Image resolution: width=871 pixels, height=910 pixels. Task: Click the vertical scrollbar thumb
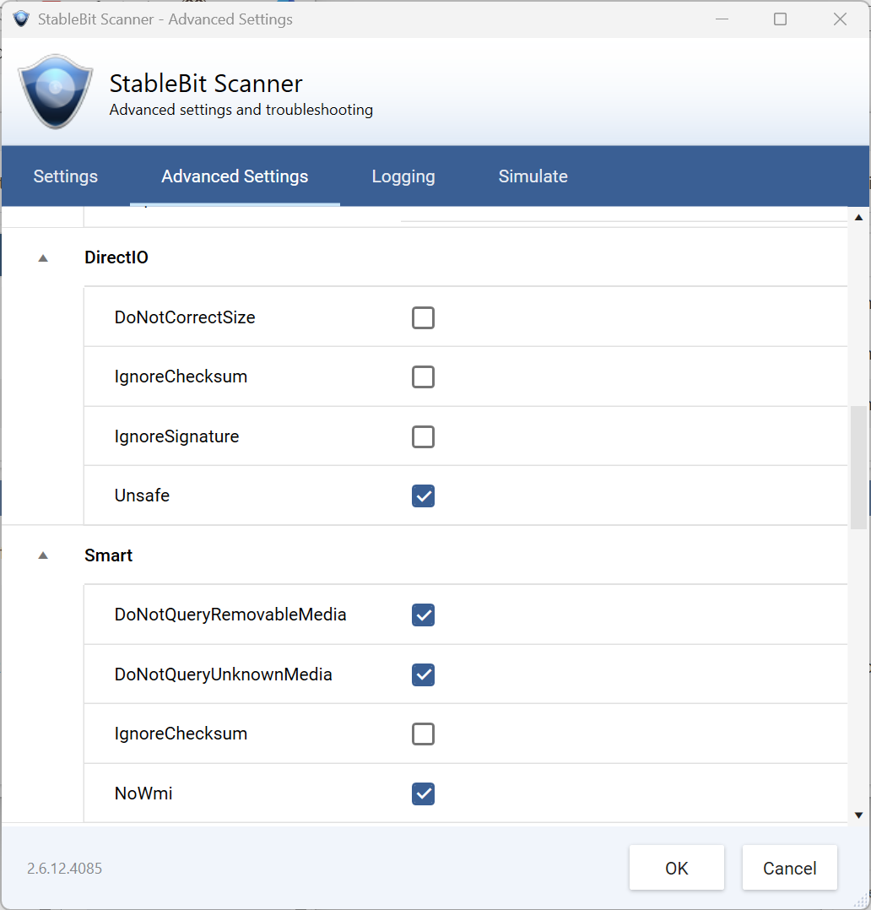[859, 468]
